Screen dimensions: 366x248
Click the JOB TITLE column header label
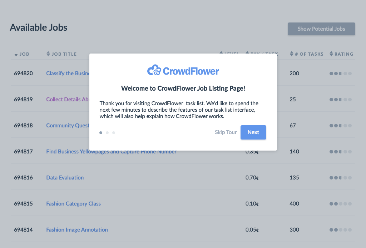(x=64, y=54)
